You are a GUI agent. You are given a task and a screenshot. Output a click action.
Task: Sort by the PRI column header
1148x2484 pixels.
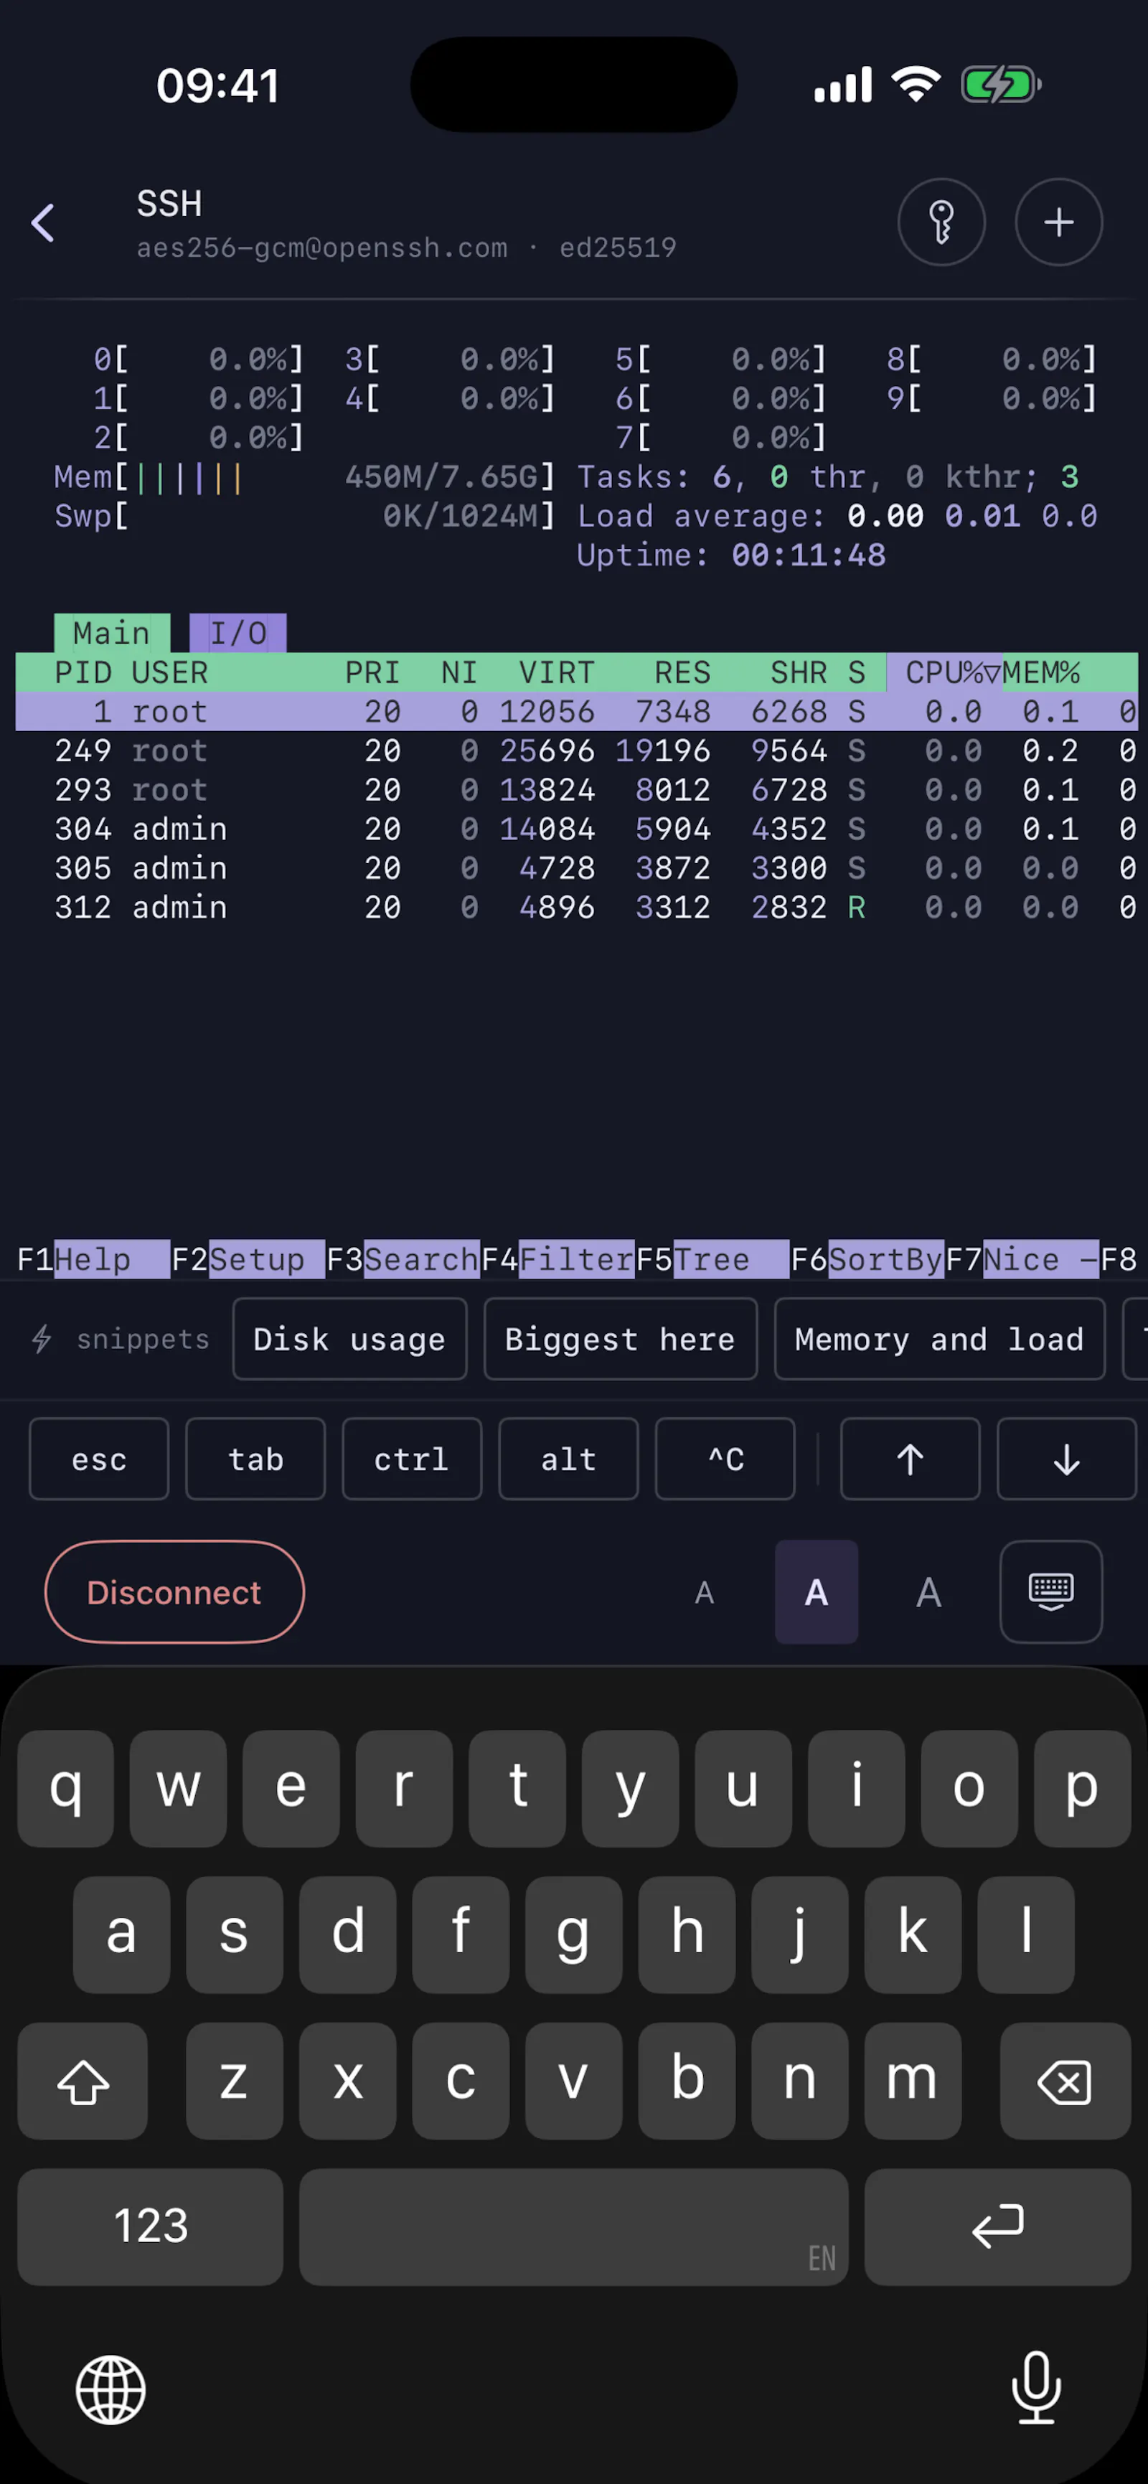pos(372,672)
